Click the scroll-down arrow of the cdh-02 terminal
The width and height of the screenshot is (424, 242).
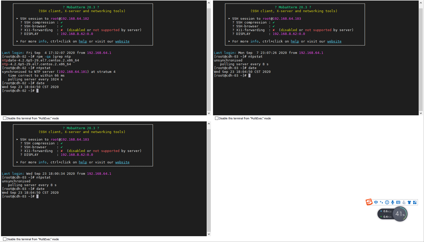pos(209,113)
